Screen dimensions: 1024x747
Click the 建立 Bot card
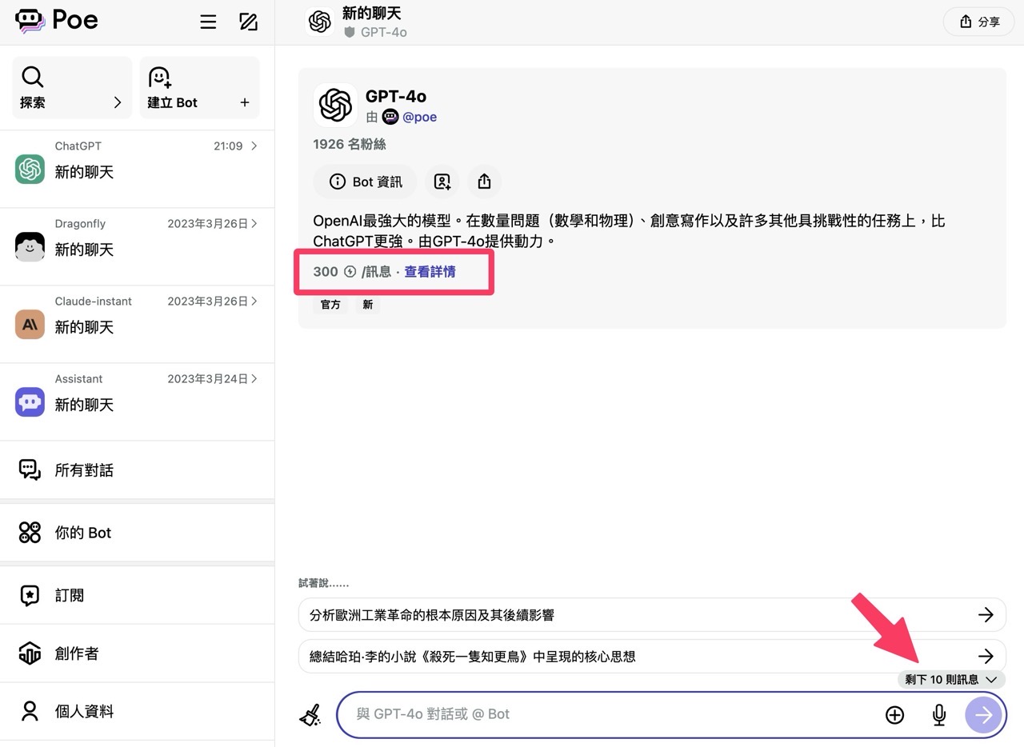[x=199, y=88]
